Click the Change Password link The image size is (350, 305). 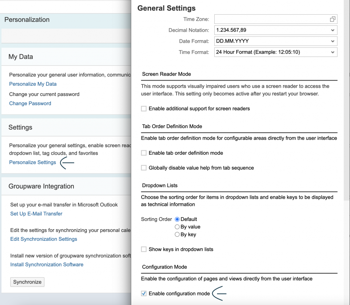[x=30, y=103]
